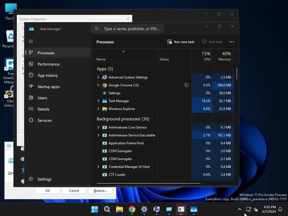Click the Background processes (36) header
Viewport: 288px width, 216px height.
tap(123, 119)
